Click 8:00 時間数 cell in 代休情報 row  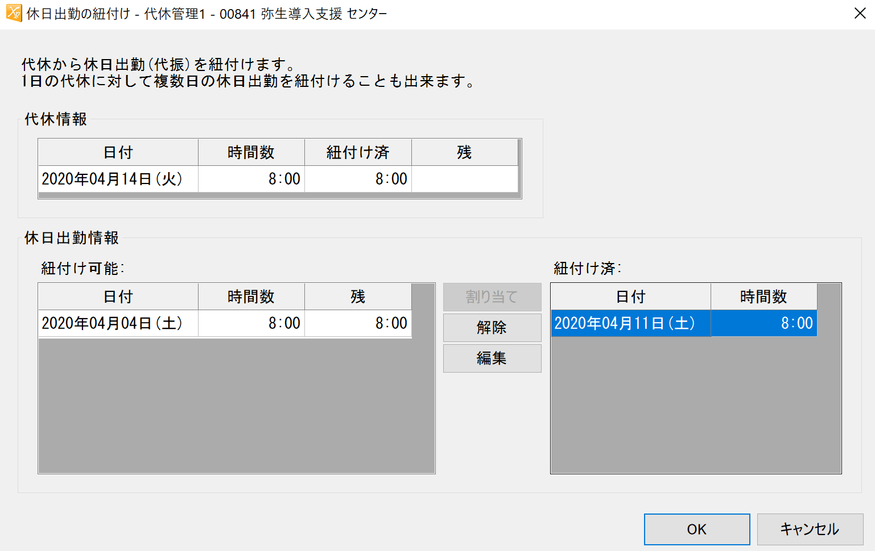[x=251, y=179]
